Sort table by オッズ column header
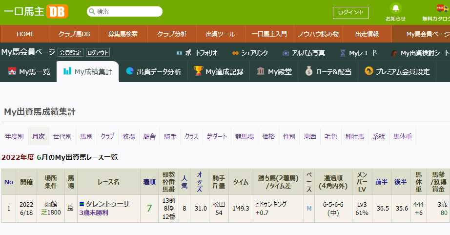This screenshot has height=235, width=450. [200, 182]
